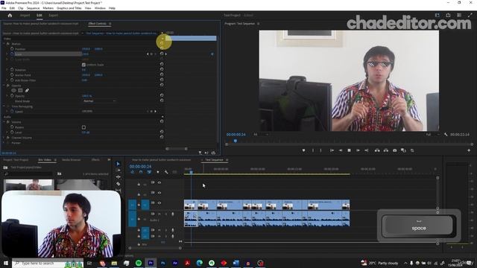The width and height of the screenshot is (477, 268).
Task: Expand the Channel Volume section
Action: (4, 138)
